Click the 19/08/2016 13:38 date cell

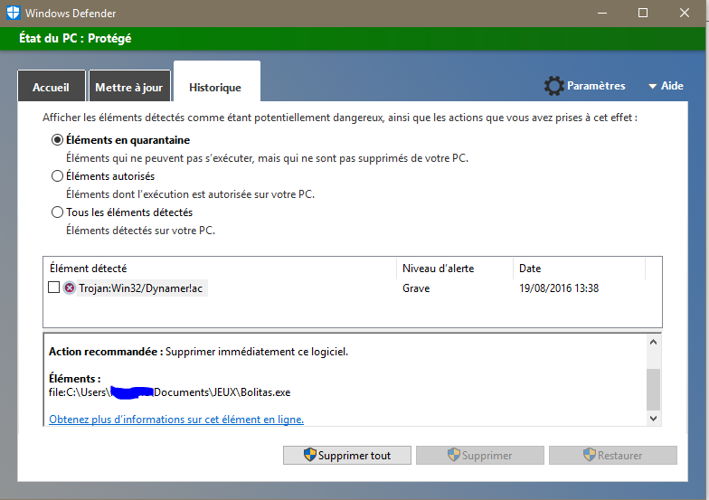tap(559, 288)
